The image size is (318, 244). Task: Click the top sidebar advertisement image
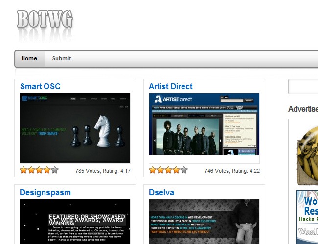[x=307, y=152]
